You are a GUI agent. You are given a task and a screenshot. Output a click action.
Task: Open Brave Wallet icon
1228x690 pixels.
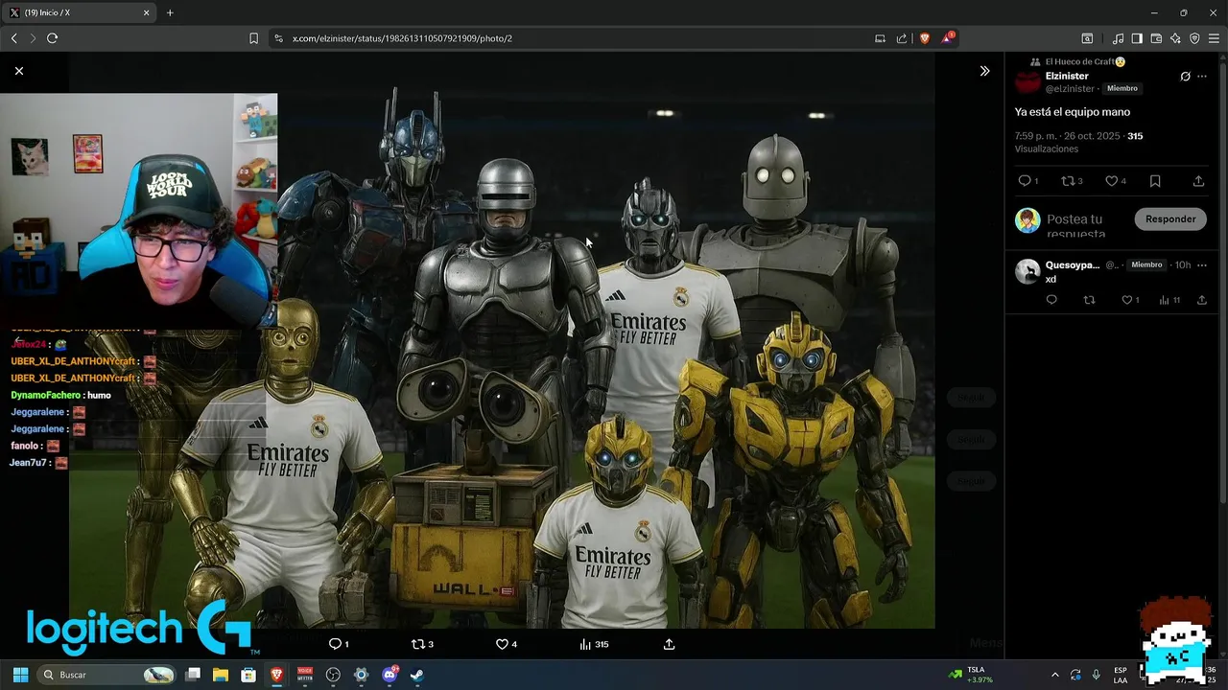click(1156, 38)
